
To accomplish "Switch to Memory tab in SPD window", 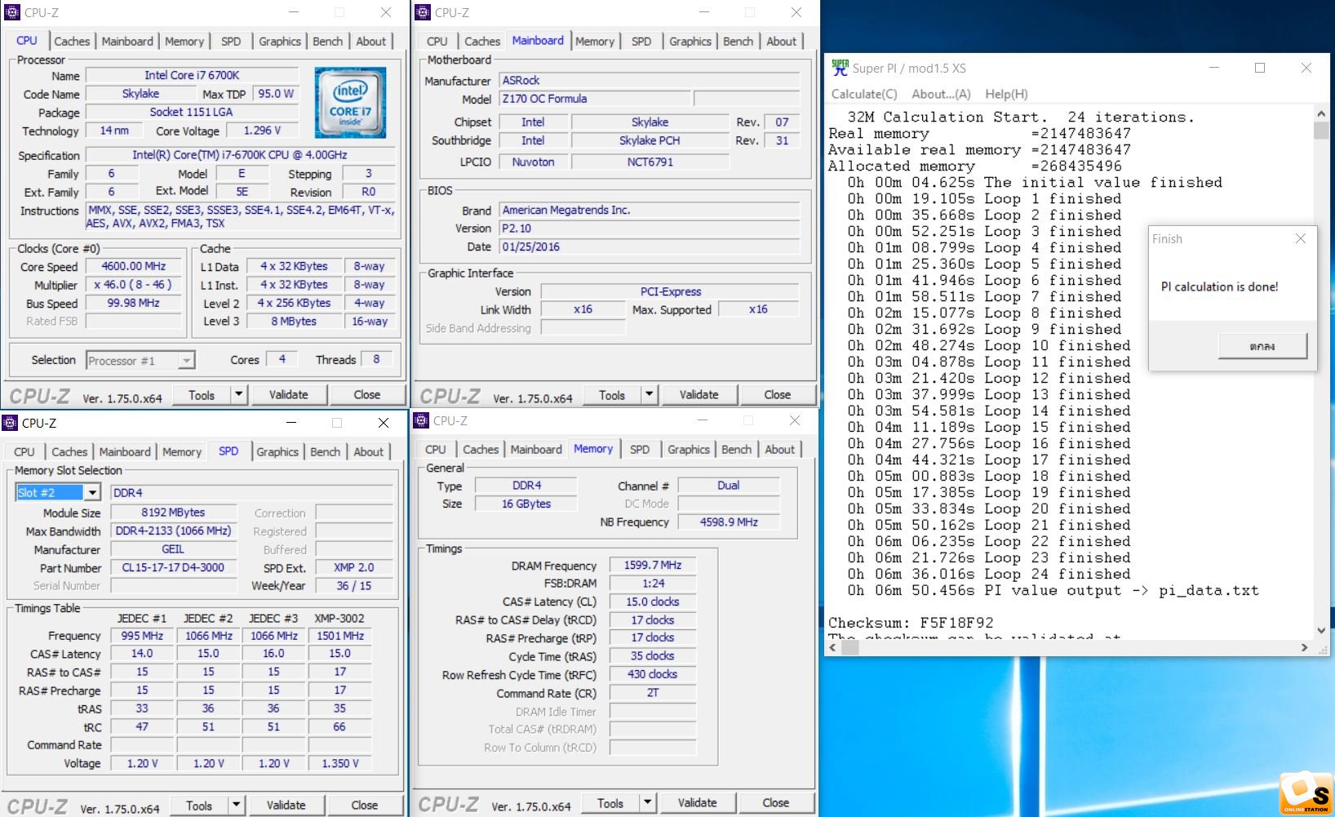I will click(182, 451).
